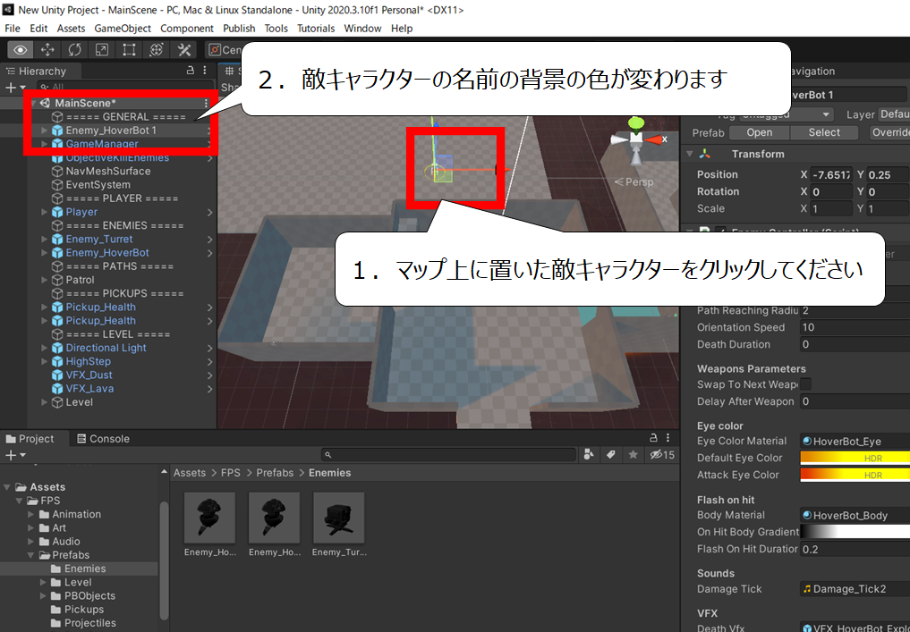Switch to the Console tab

(x=103, y=439)
